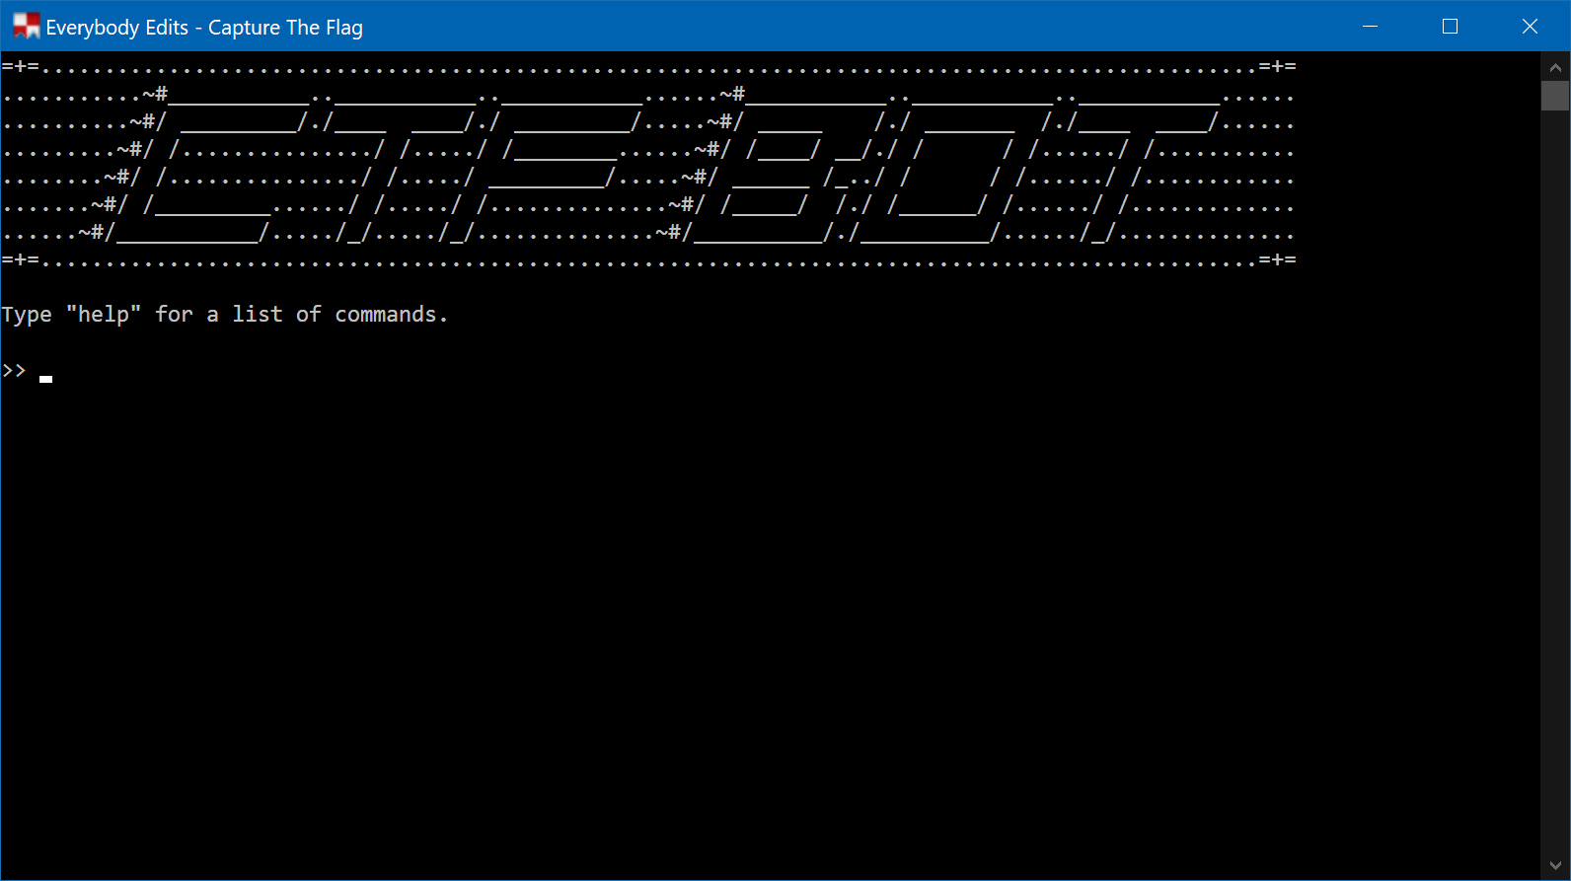Close the Everybody Edits console window
Screen dimensions: 1571x881
pyautogui.click(x=1530, y=26)
